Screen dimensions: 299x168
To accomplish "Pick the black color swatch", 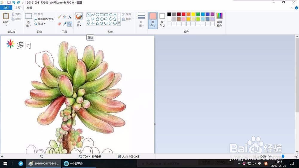I will (169, 14).
